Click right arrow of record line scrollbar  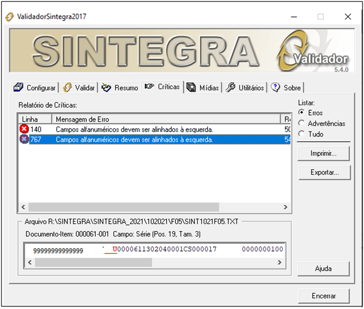pyautogui.click(x=280, y=262)
